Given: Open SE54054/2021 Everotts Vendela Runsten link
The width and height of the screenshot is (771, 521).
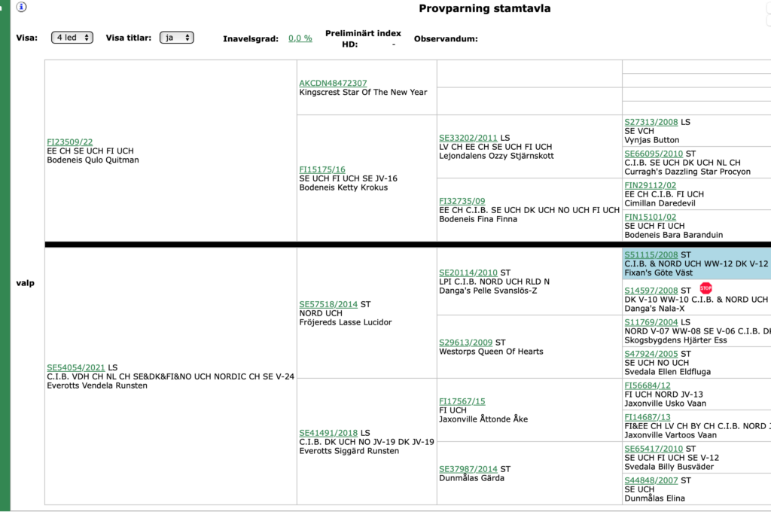Looking at the screenshot, I should tap(77, 367).
